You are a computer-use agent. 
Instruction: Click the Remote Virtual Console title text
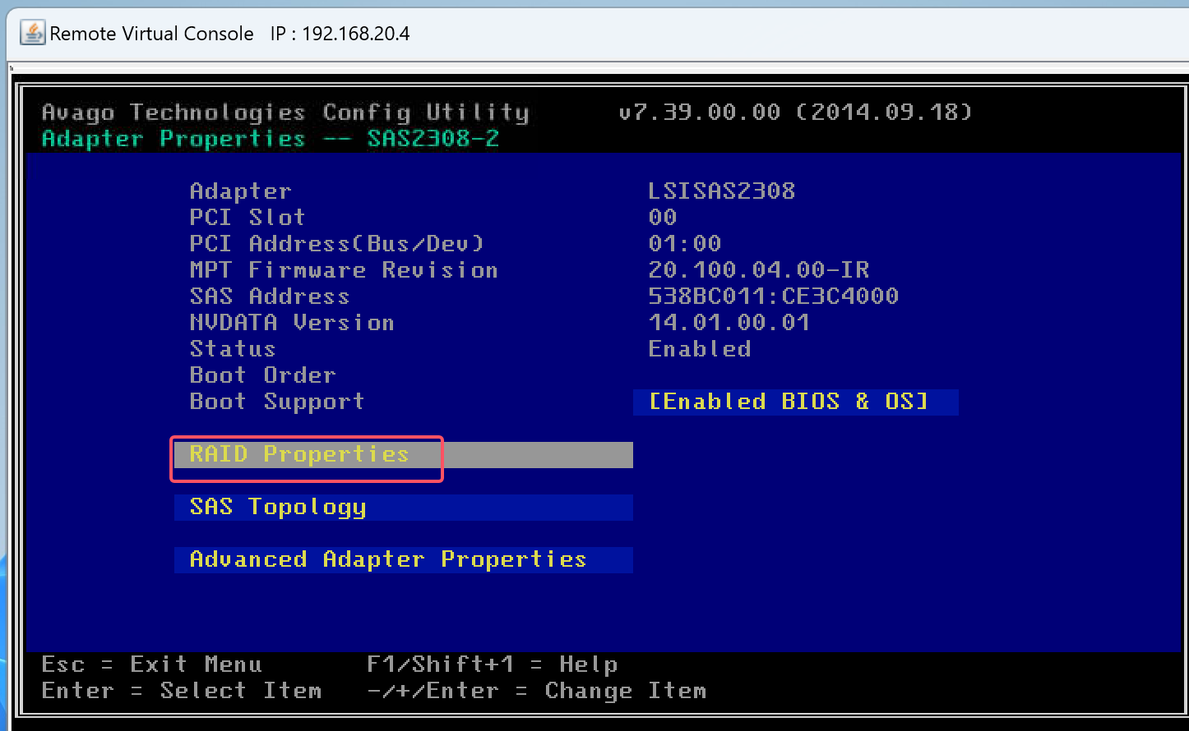(151, 34)
